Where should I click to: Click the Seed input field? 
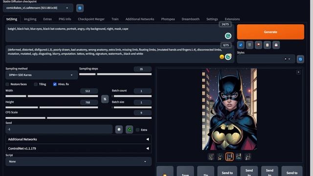point(59,129)
